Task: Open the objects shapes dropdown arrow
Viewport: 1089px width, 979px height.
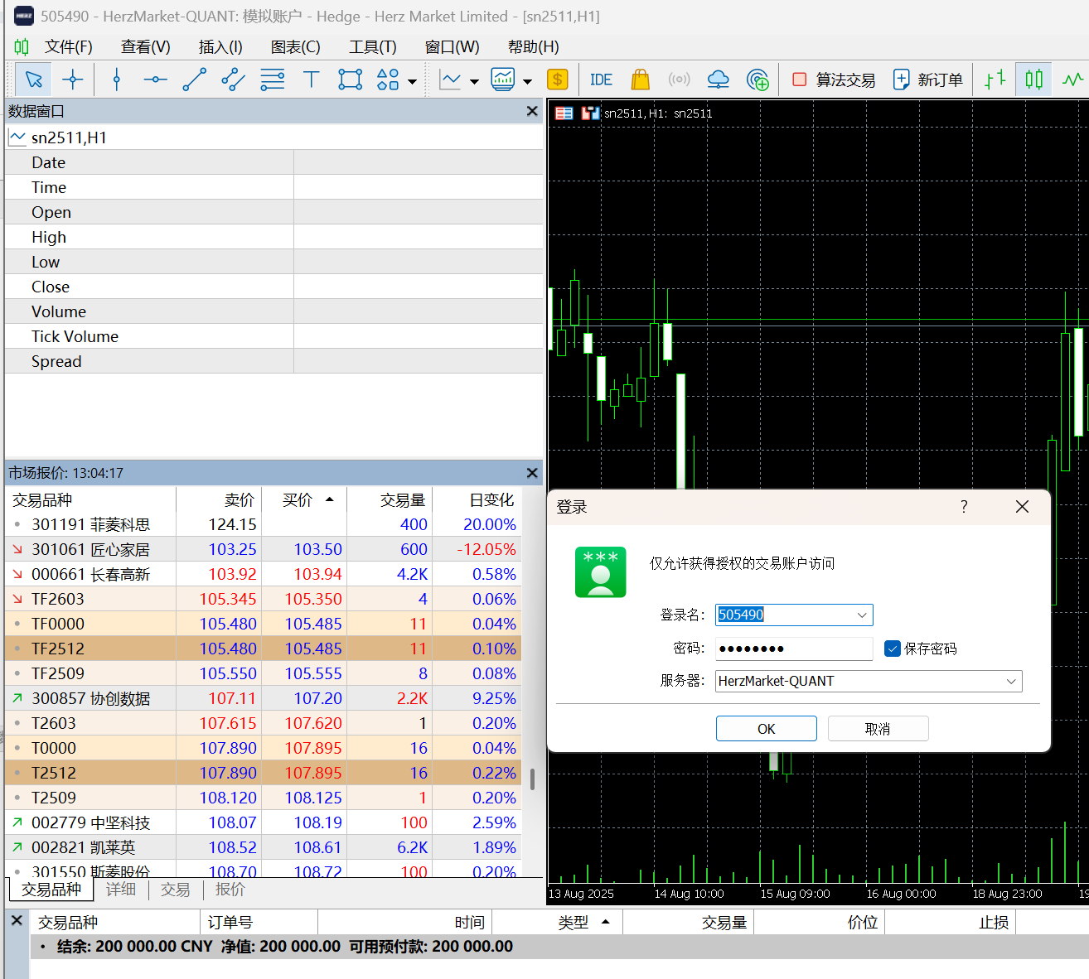Action: click(x=412, y=81)
